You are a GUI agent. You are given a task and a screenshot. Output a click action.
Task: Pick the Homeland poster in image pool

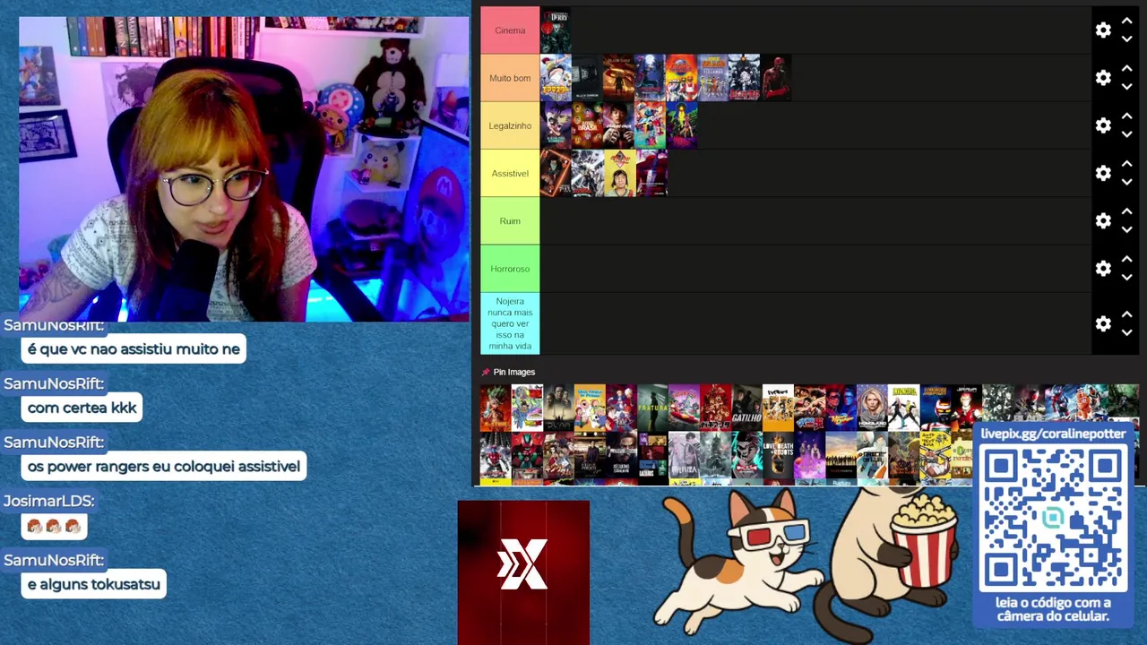coord(872,408)
